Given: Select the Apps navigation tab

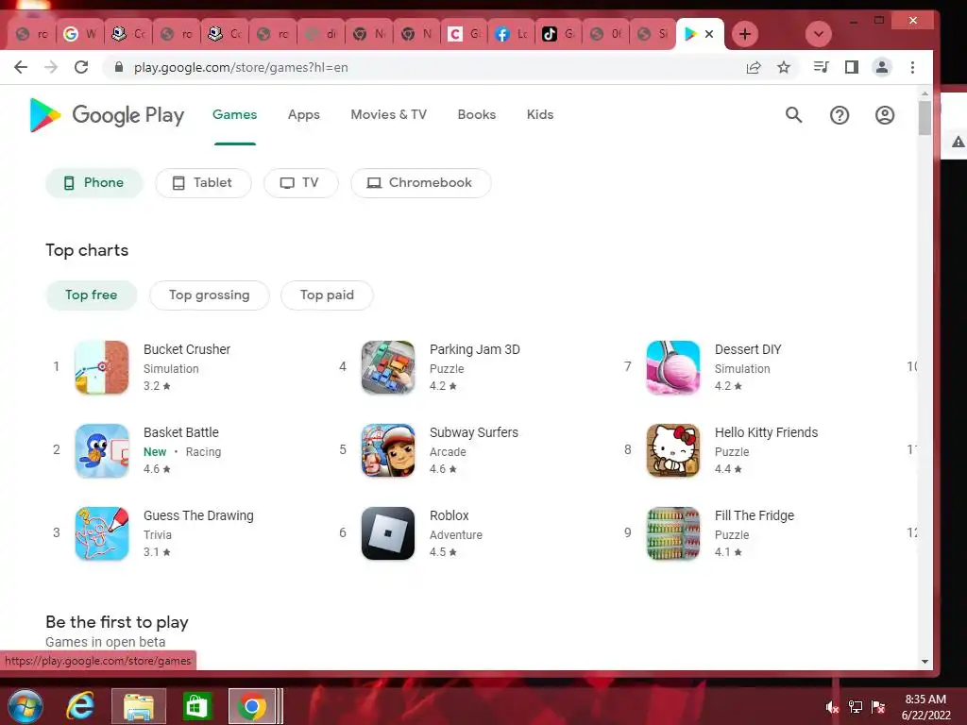Looking at the screenshot, I should (x=303, y=114).
